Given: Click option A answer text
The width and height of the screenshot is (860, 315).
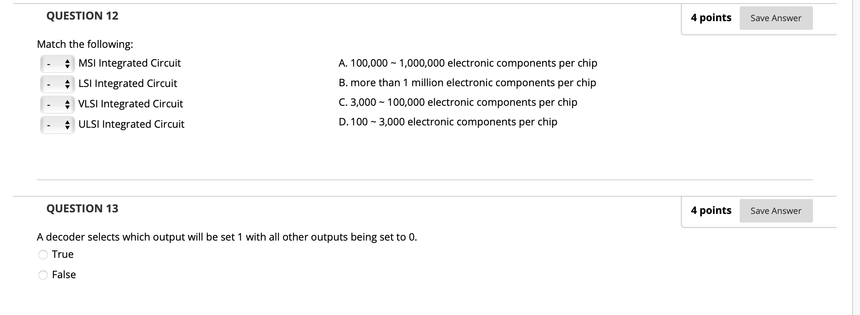Looking at the screenshot, I should click(468, 63).
